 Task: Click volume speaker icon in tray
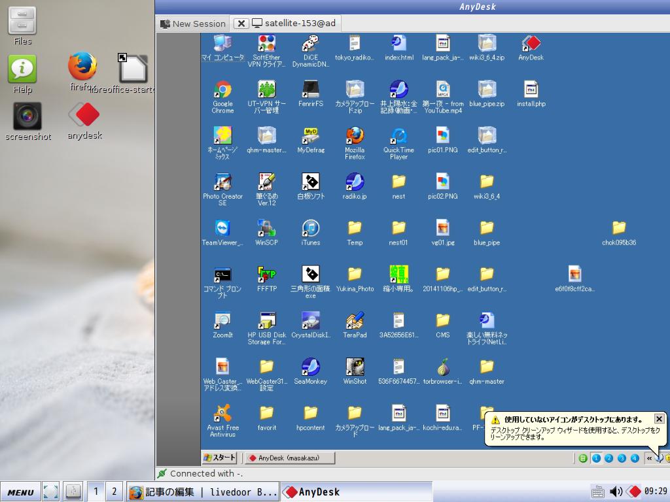[x=616, y=492]
